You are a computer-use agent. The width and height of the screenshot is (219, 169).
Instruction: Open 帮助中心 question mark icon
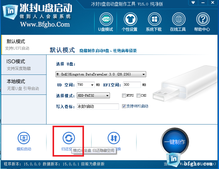203,19
